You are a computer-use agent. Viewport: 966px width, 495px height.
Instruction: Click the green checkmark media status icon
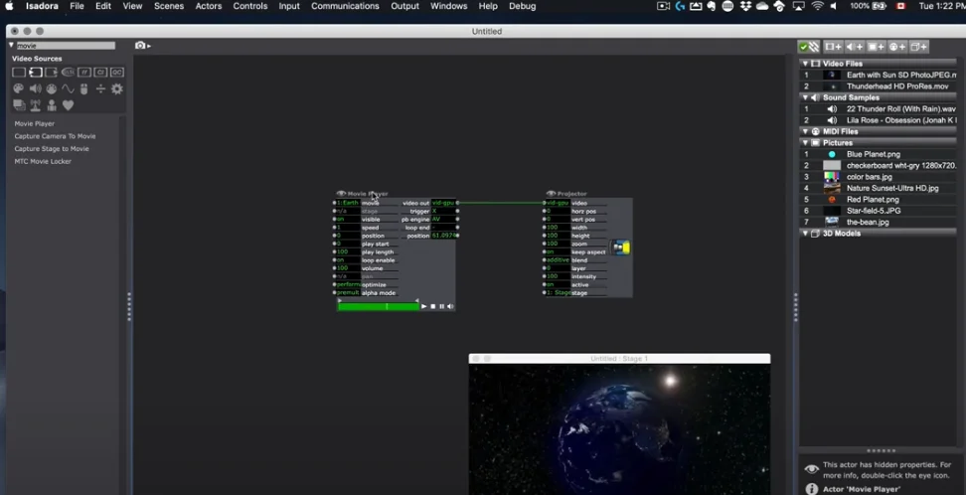tap(803, 47)
